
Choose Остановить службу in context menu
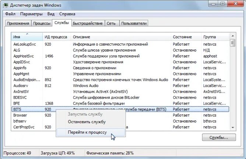(91, 122)
